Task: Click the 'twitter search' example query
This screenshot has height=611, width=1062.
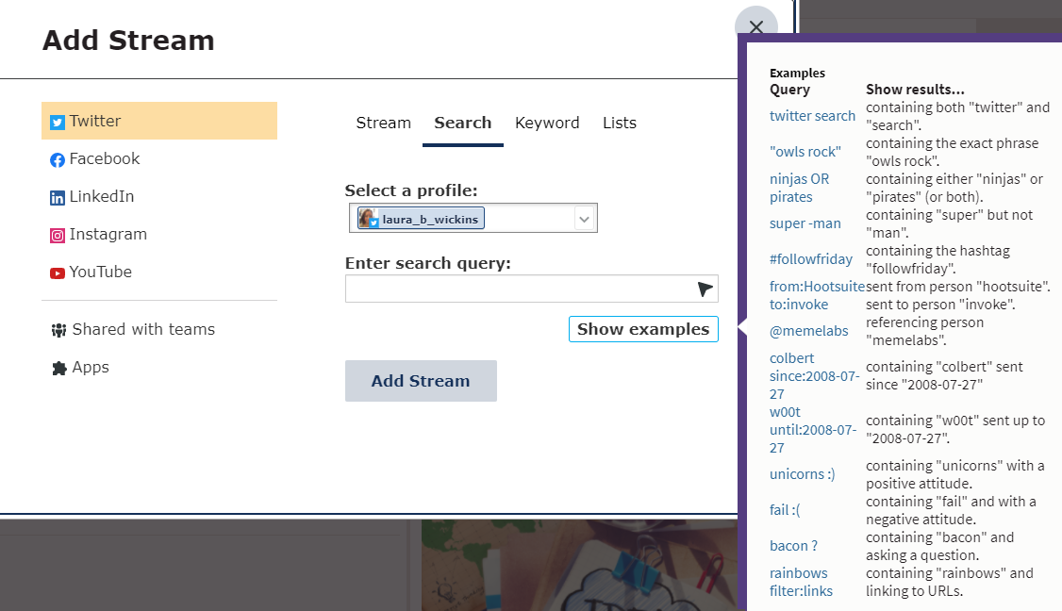Action: point(812,116)
